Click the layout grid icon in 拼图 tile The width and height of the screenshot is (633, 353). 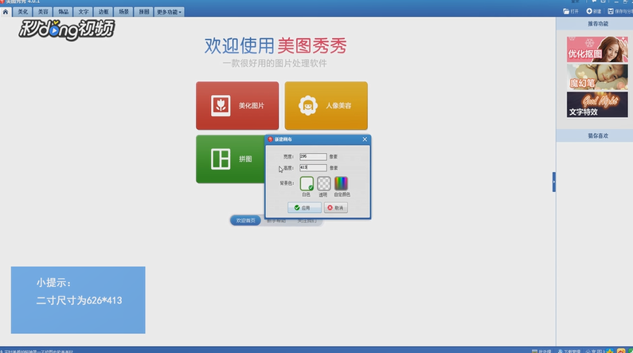tap(221, 159)
